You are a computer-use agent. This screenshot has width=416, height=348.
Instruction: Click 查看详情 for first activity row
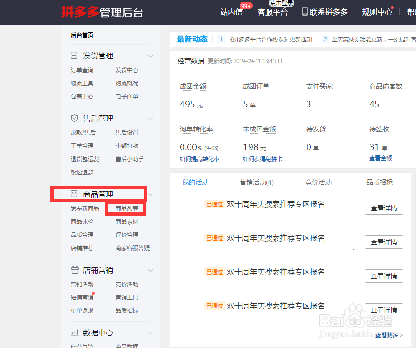coord(384,208)
